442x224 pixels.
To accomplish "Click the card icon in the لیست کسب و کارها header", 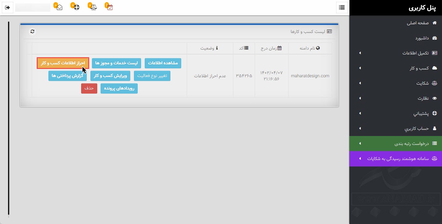I will coord(329,31).
